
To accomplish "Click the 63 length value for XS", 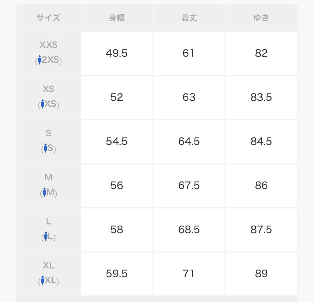I will click(x=189, y=98).
